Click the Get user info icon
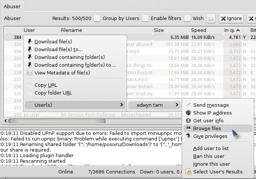Screen dimensions: 256x179 [x=188, y=120]
